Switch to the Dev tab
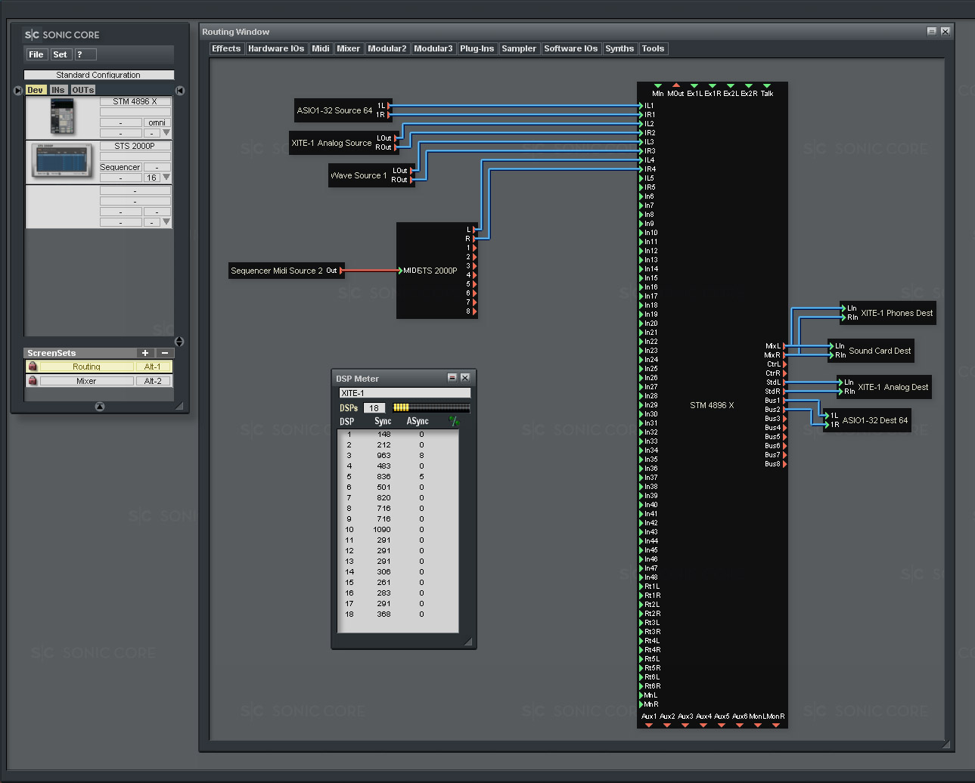This screenshot has width=975, height=783. point(36,90)
